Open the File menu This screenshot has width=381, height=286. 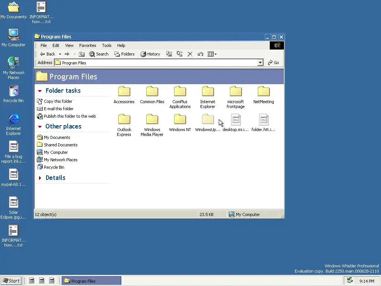[44, 45]
